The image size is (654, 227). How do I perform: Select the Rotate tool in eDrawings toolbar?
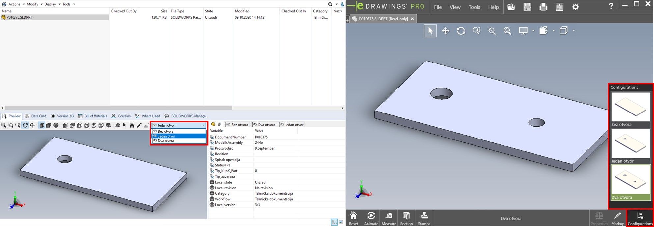pos(461,31)
